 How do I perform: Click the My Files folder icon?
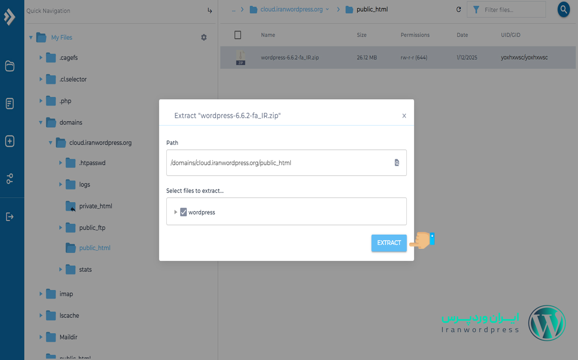pyautogui.click(x=41, y=37)
